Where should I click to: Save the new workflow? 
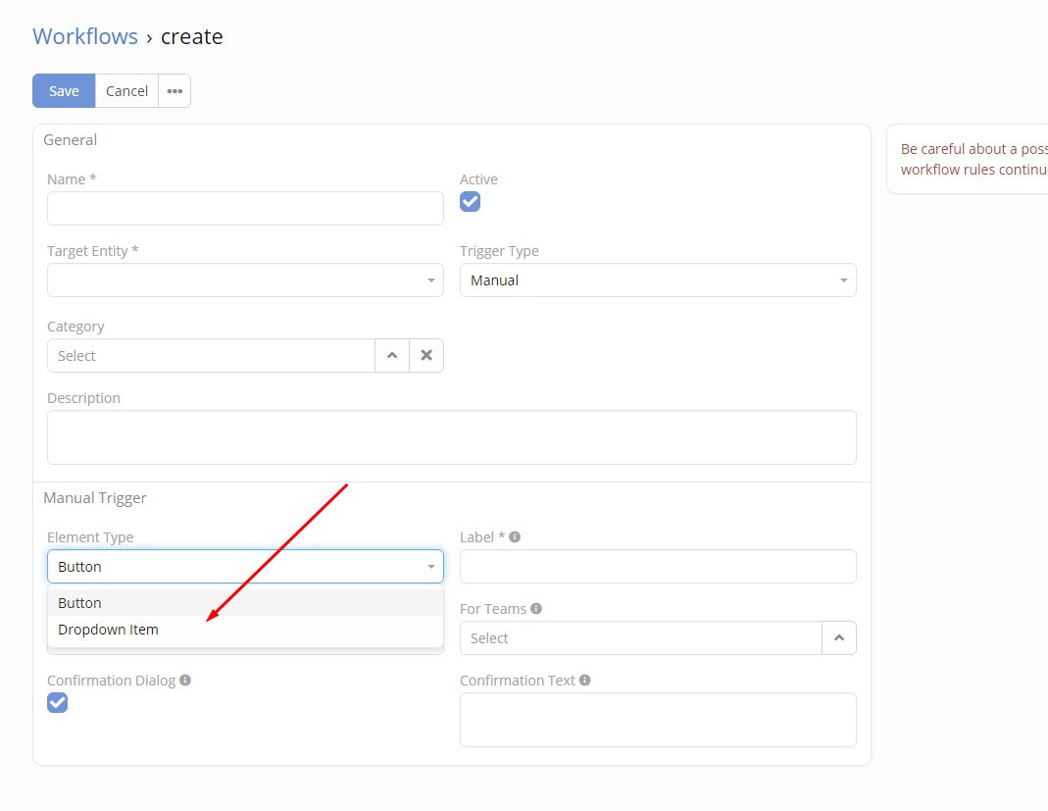coord(64,91)
